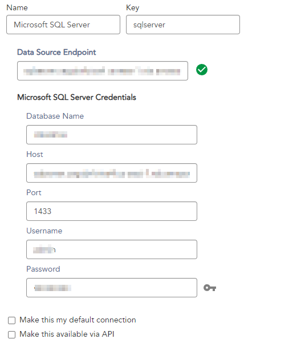Click the Database Name label

pos(55,116)
